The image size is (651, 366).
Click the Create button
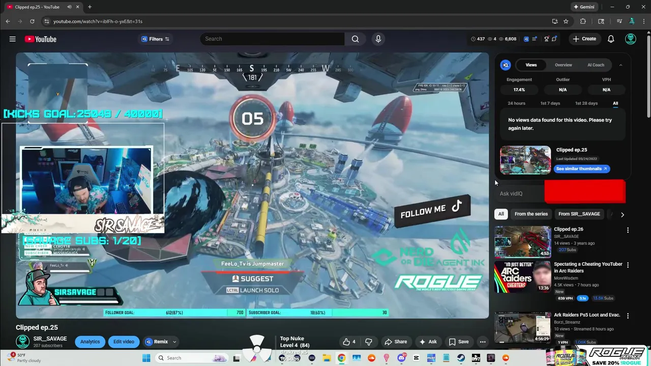pos(584,39)
